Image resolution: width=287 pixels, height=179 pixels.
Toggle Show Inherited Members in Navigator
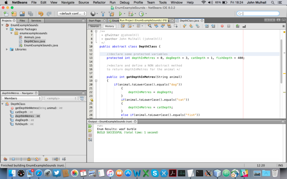click(x=5, y=159)
